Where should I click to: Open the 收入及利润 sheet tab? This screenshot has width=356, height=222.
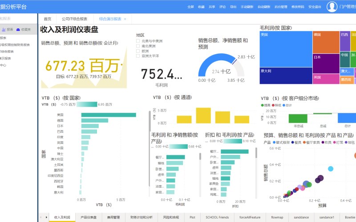click(x=62, y=217)
